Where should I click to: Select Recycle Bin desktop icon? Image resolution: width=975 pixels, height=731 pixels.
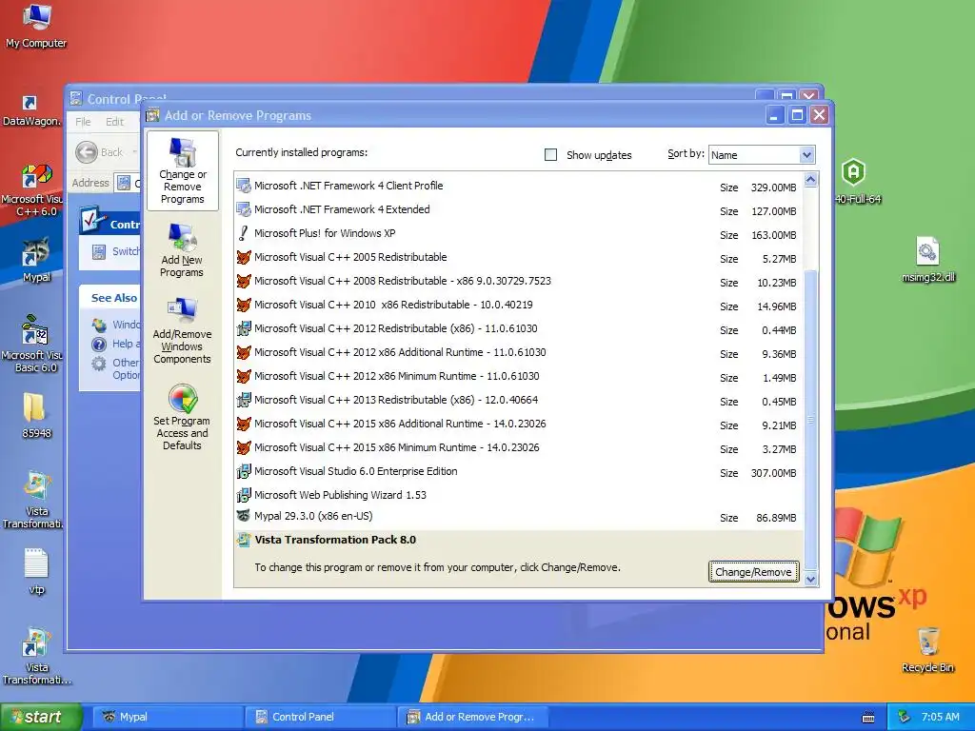click(x=927, y=650)
